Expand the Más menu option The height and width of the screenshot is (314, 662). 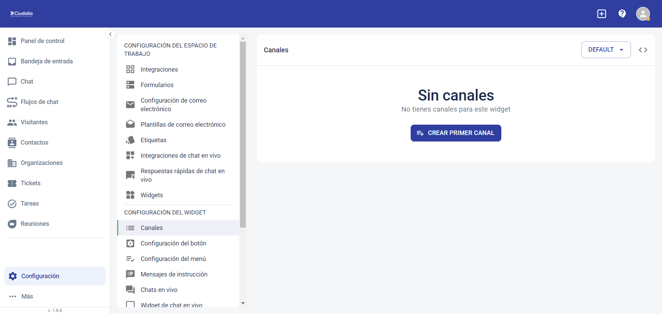(x=27, y=296)
